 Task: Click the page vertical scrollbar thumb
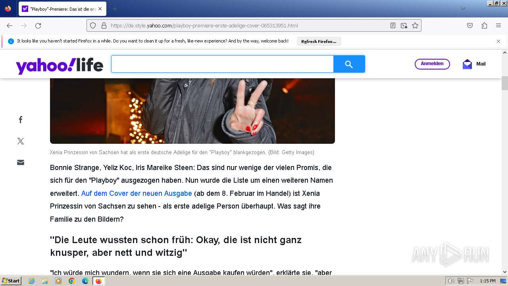[505, 83]
